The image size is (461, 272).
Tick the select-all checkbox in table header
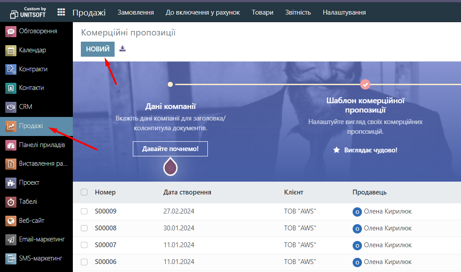point(84,192)
